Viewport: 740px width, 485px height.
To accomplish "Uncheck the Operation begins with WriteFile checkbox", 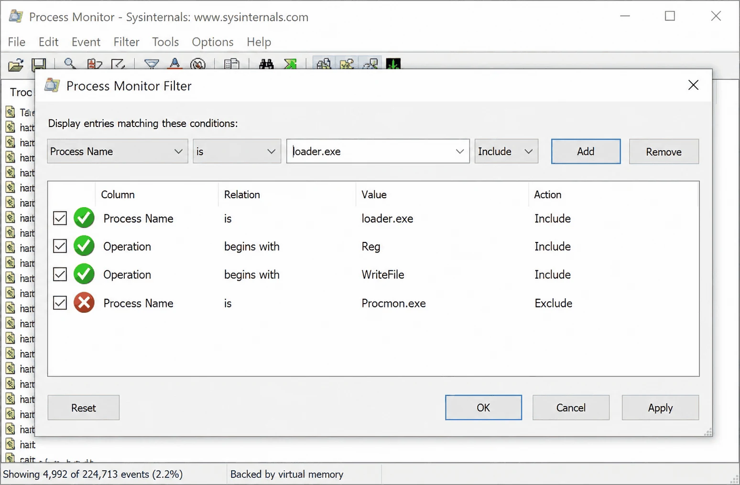I will [60, 274].
